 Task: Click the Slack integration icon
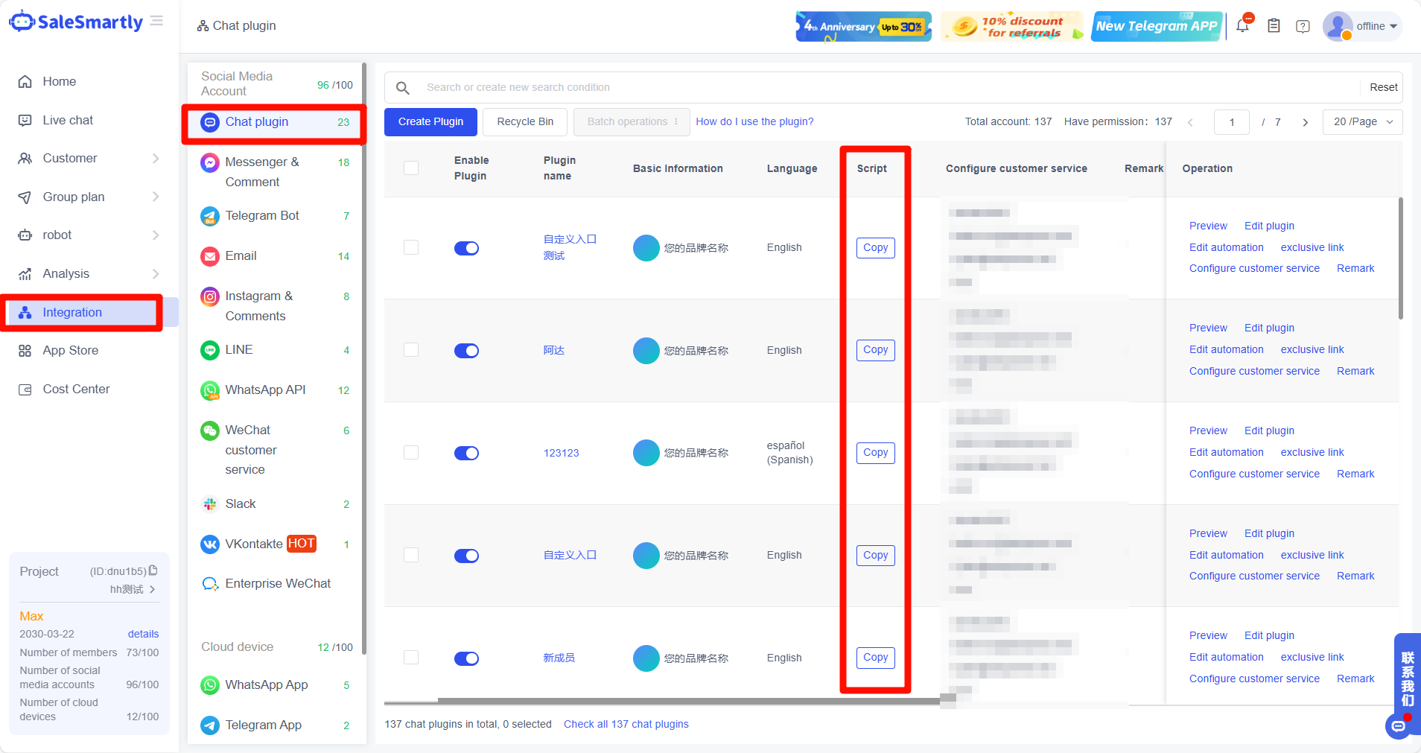point(209,503)
